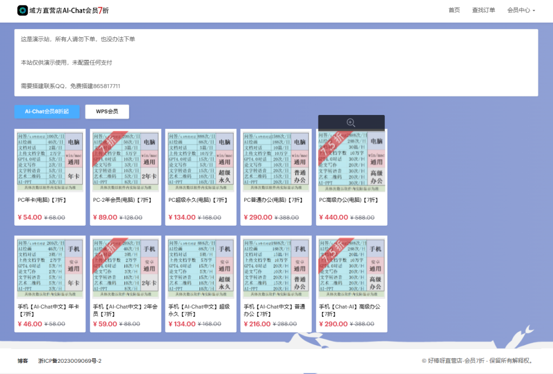
Task: Click product title PC-2年会员(电脑)【7折】
Action: (122, 200)
